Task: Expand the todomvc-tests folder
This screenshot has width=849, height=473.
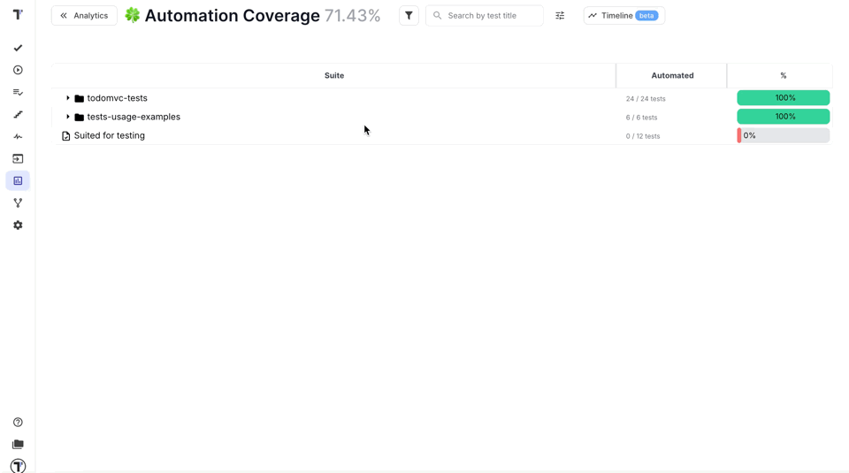Action: coord(68,98)
